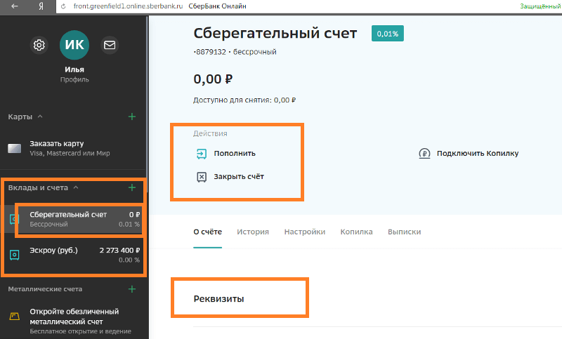Click Пополнить to top up account

tap(235, 154)
